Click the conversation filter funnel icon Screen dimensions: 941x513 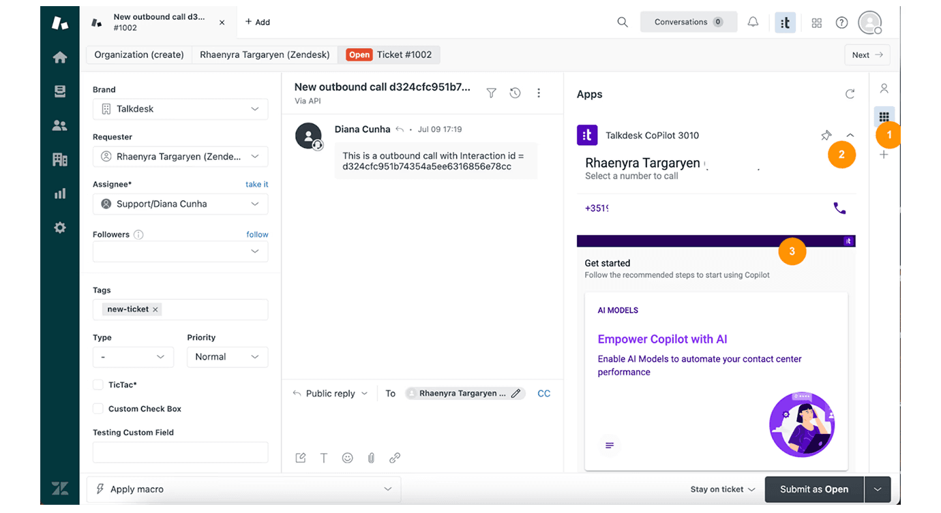pyautogui.click(x=491, y=93)
